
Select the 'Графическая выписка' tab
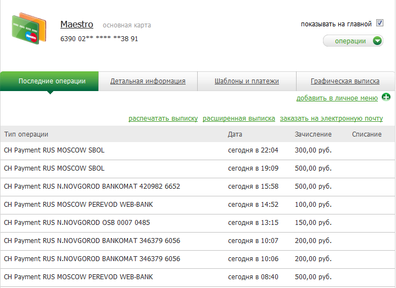pos(345,81)
